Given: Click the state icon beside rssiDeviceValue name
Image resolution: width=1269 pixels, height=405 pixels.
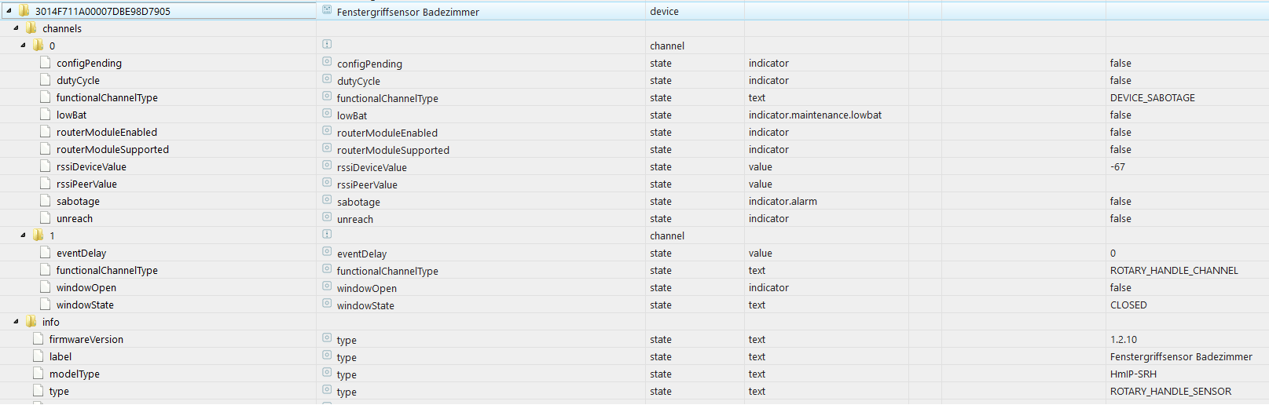Looking at the screenshot, I should pyautogui.click(x=327, y=166).
